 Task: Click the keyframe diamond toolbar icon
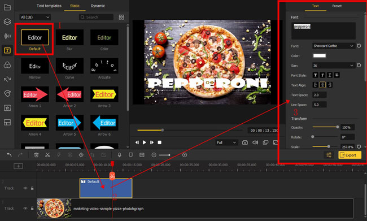[x=81, y=155]
